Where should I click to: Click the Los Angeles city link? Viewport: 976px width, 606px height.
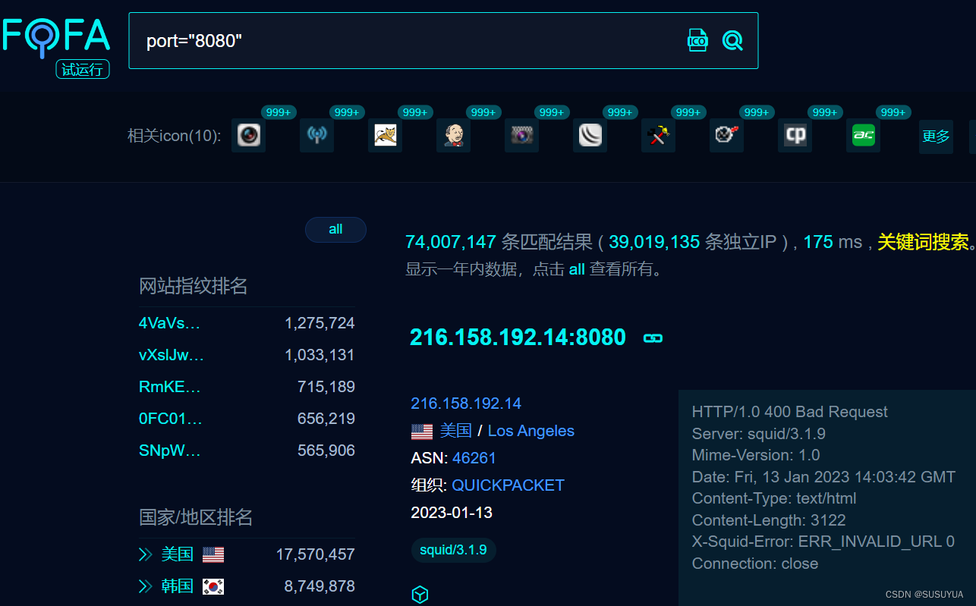[531, 431]
